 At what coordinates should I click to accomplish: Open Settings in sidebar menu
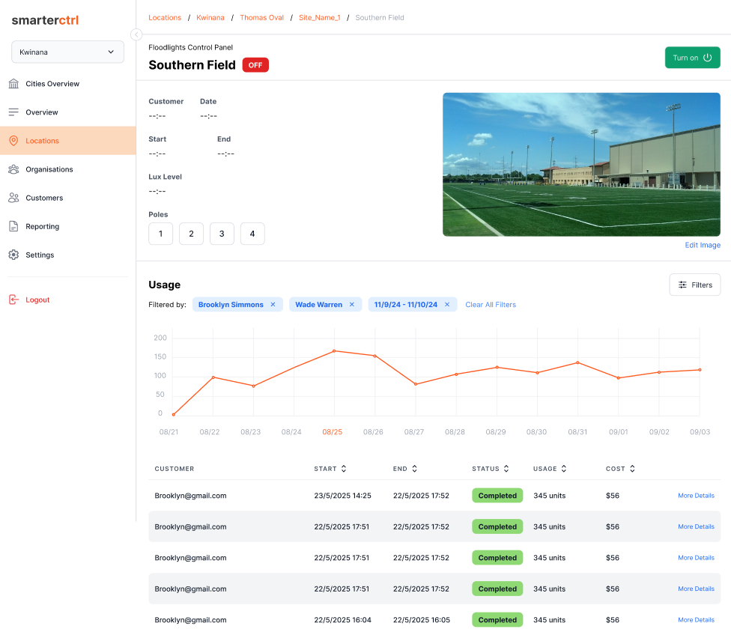(x=67, y=255)
